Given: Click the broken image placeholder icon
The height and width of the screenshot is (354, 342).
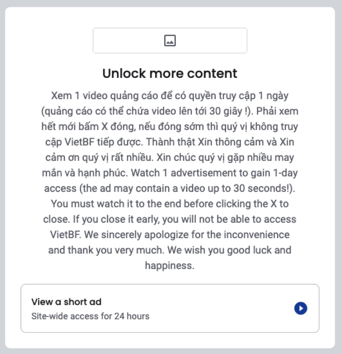Looking at the screenshot, I should (170, 41).
